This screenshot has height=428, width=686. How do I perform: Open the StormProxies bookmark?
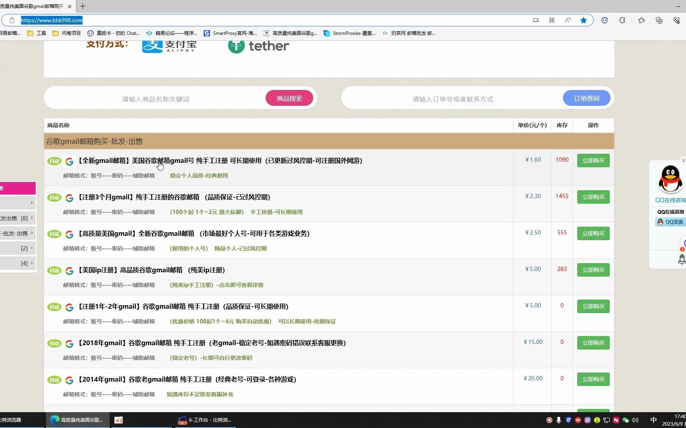(349, 33)
